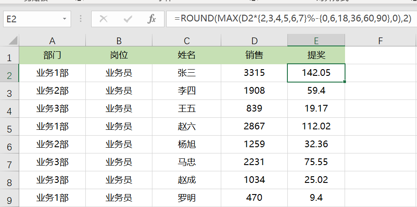This screenshot has width=417, height=207.
Task: Click the cell with name 赵六
Action: [x=187, y=127]
